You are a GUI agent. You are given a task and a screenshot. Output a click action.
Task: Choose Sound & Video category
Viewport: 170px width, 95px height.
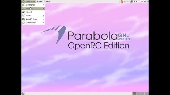(33, 19)
